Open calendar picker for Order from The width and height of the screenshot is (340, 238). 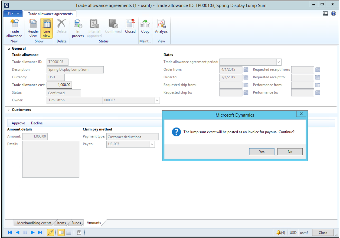click(x=246, y=70)
